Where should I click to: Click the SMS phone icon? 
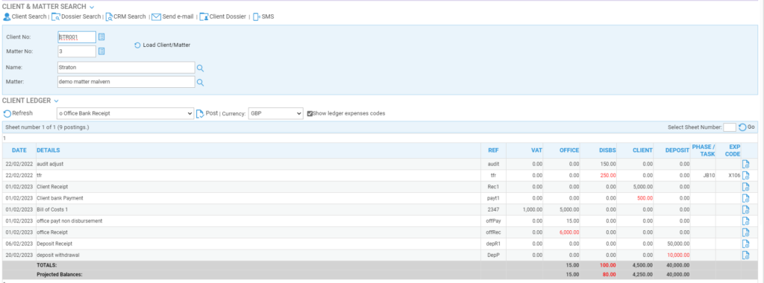pos(256,16)
